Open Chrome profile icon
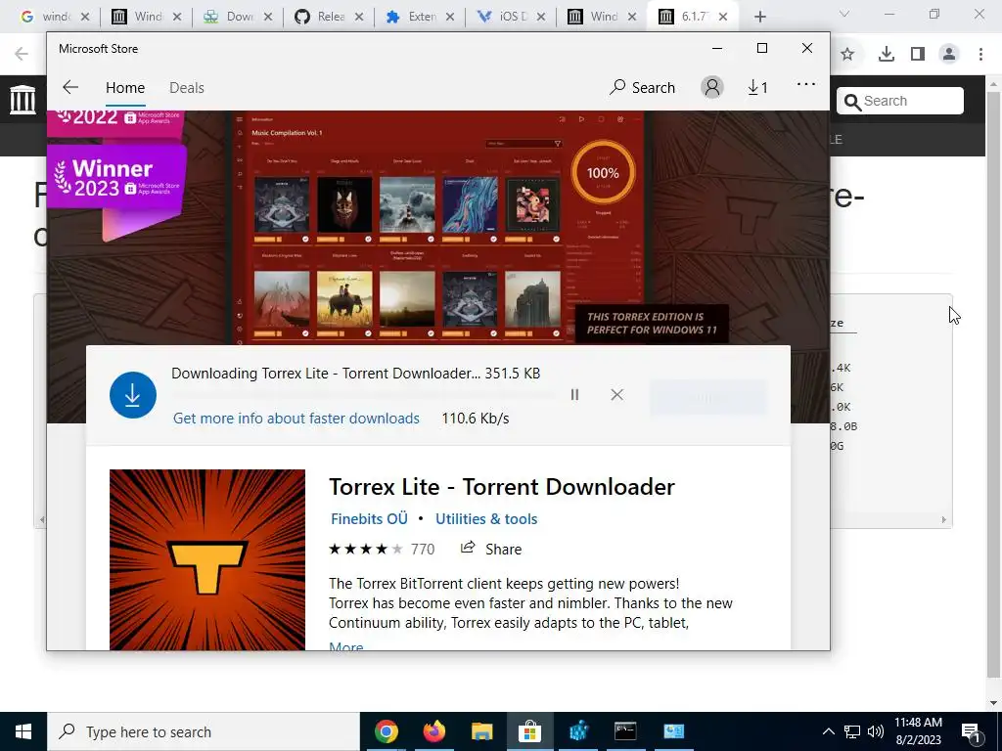Image resolution: width=1002 pixels, height=751 pixels. tap(949, 55)
